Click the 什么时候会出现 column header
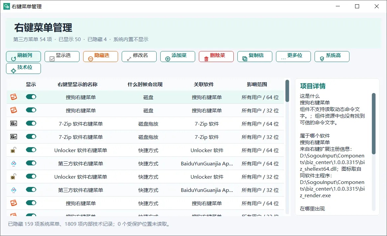 (x=145, y=85)
